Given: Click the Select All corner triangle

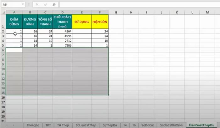Looking at the screenshot, I should [3, 12].
